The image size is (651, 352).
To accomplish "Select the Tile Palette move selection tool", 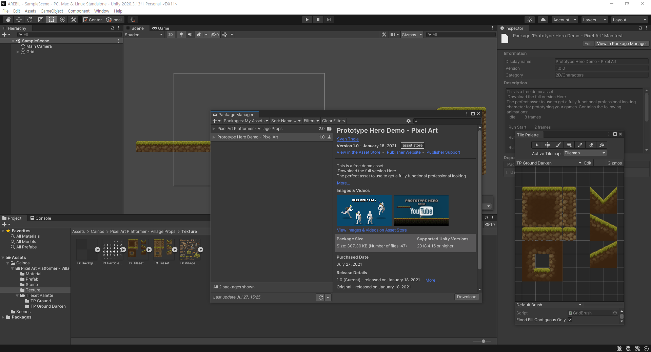I will click(x=548, y=145).
